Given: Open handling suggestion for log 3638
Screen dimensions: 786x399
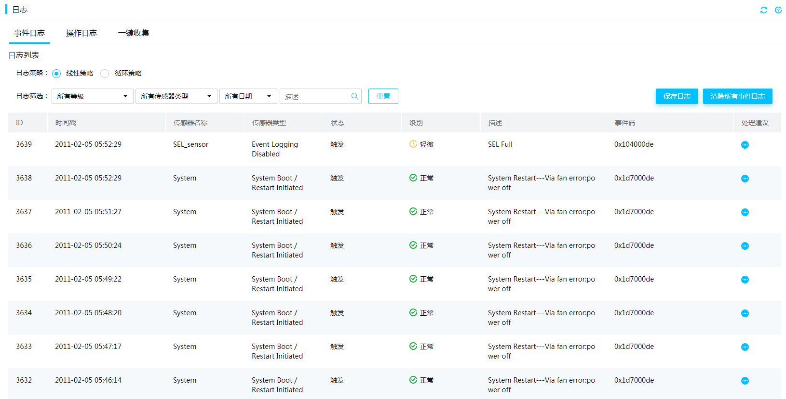Looking at the screenshot, I should click(x=745, y=179).
